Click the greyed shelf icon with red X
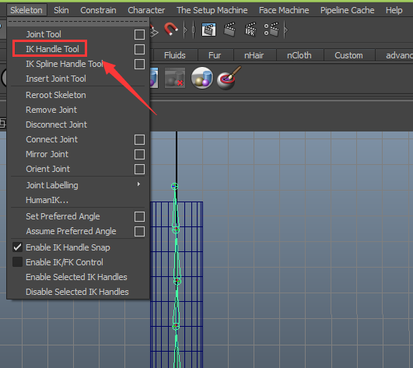The width and height of the screenshot is (413, 368). tap(175, 78)
